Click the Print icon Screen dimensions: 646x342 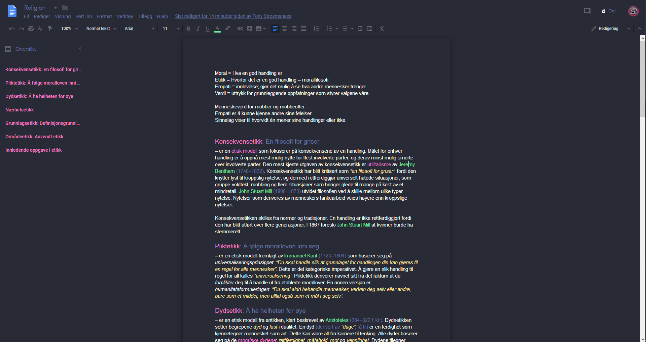(31, 29)
